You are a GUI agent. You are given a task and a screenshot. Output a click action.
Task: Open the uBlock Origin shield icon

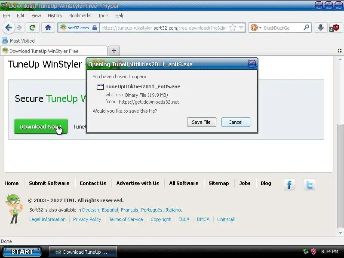tap(335, 28)
